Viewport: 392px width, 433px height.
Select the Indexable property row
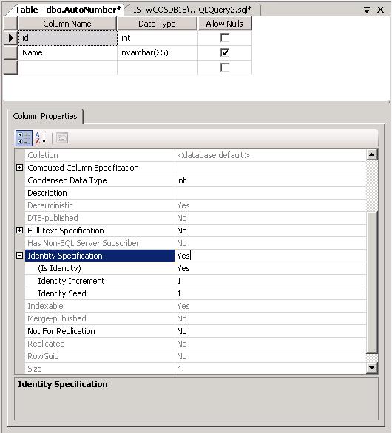pyautogui.click(x=100, y=306)
